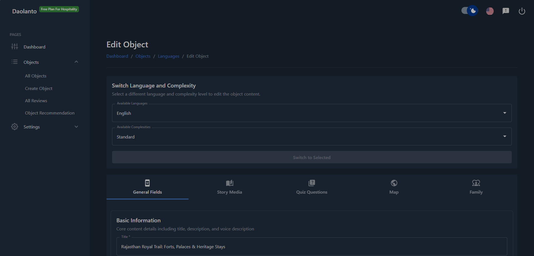Open Dashboard in the sidebar
Viewport: 534px width, 256px height.
44,47
